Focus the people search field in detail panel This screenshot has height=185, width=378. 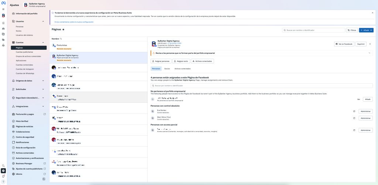coord(262,85)
